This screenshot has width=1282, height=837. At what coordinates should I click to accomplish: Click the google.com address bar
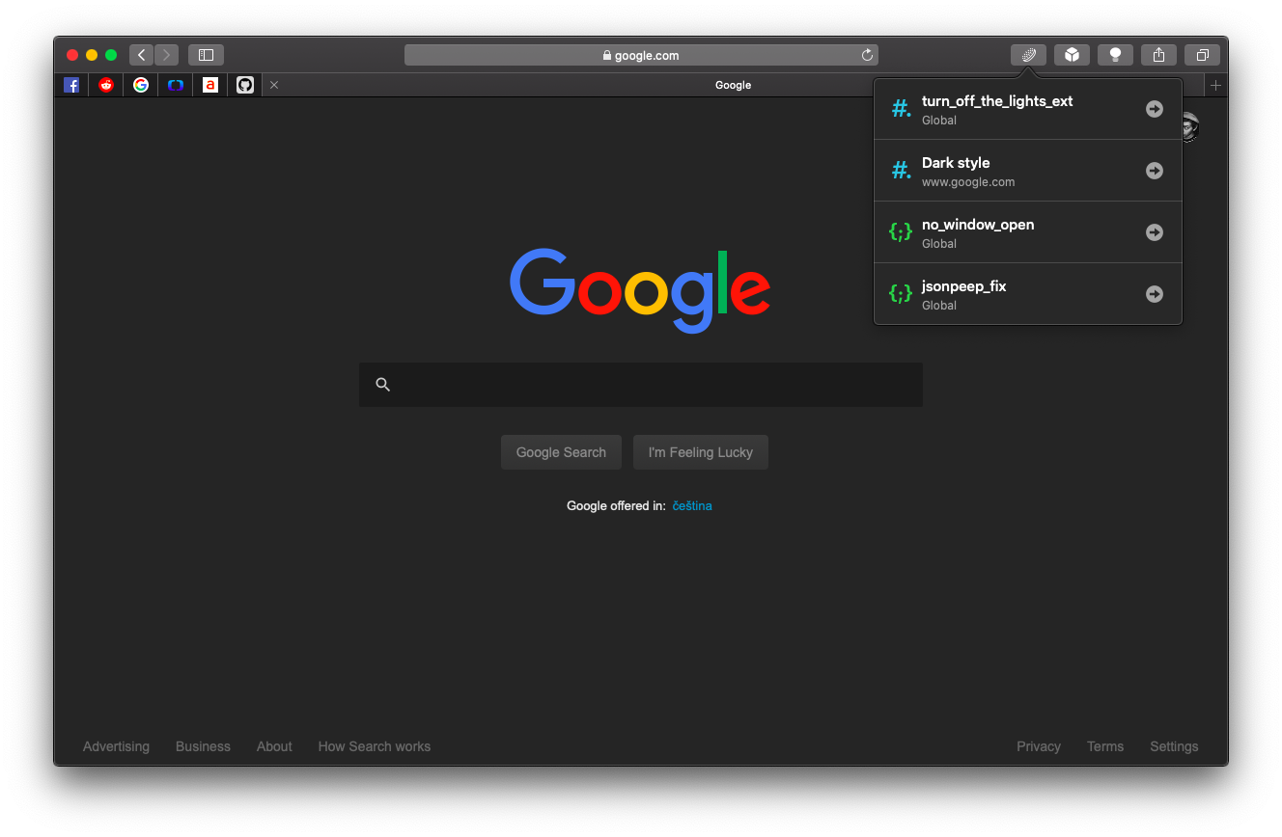coord(641,55)
